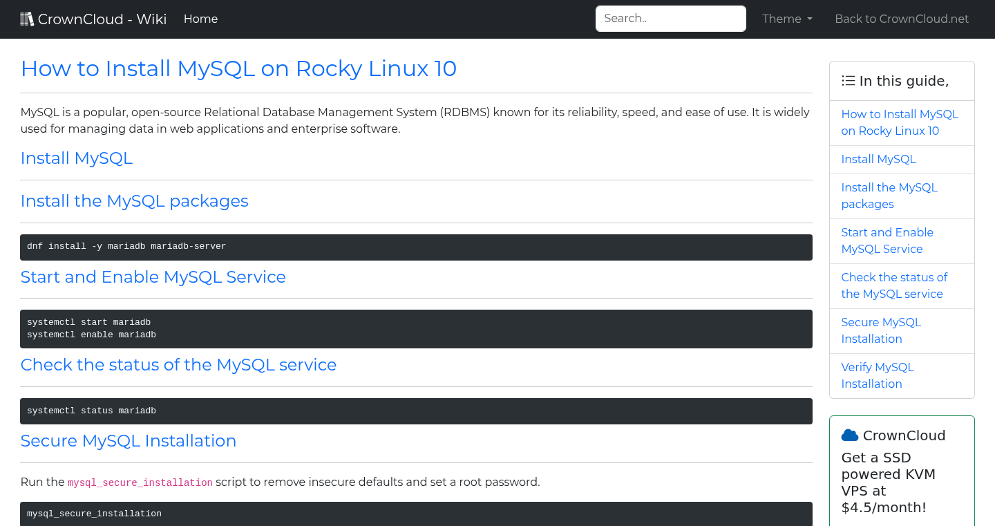Screen dimensions: 995x526
Task: Jump to Install MySQL in sidebar guide
Action: [878, 159]
